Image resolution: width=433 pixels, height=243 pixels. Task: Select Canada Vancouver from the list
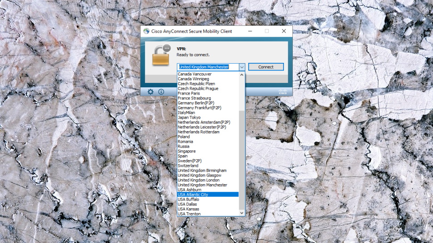pyautogui.click(x=208, y=74)
